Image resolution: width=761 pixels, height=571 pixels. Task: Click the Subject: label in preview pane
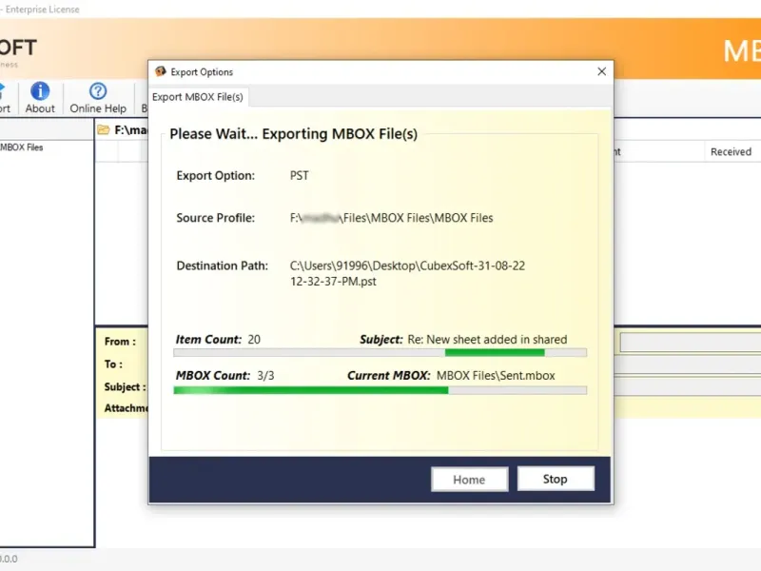[x=125, y=387]
